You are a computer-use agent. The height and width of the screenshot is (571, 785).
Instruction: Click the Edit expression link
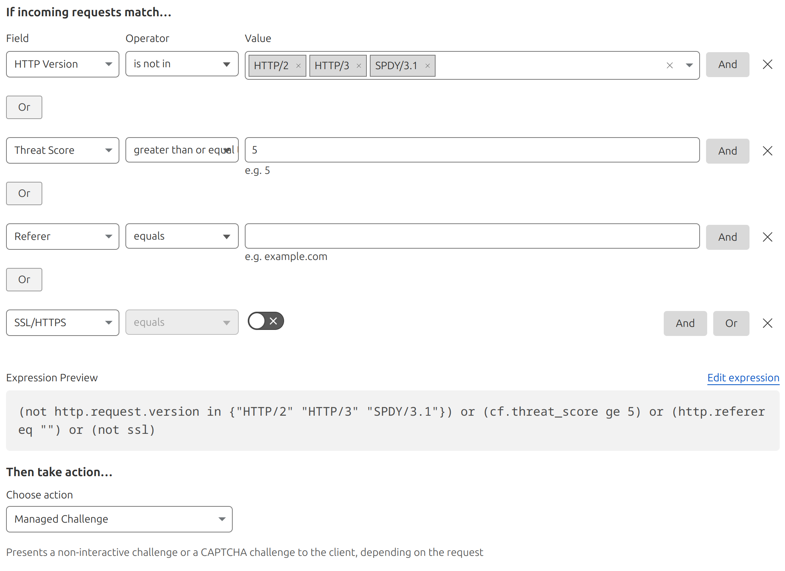click(x=743, y=378)
